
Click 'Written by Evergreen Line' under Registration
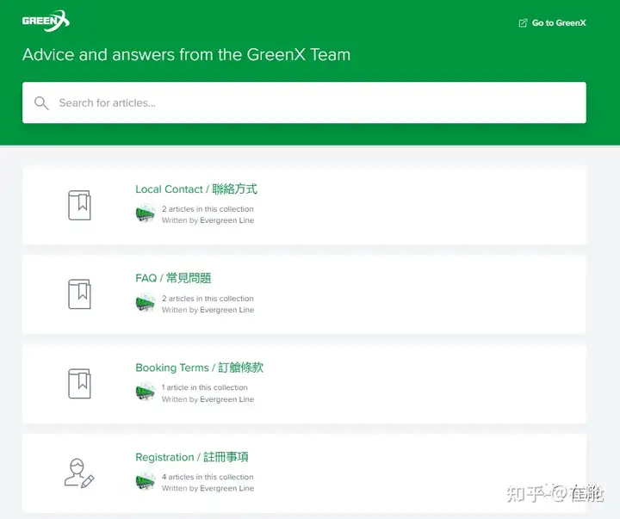click(x=208, y=488)
